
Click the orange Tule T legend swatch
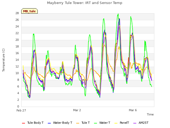78,123
